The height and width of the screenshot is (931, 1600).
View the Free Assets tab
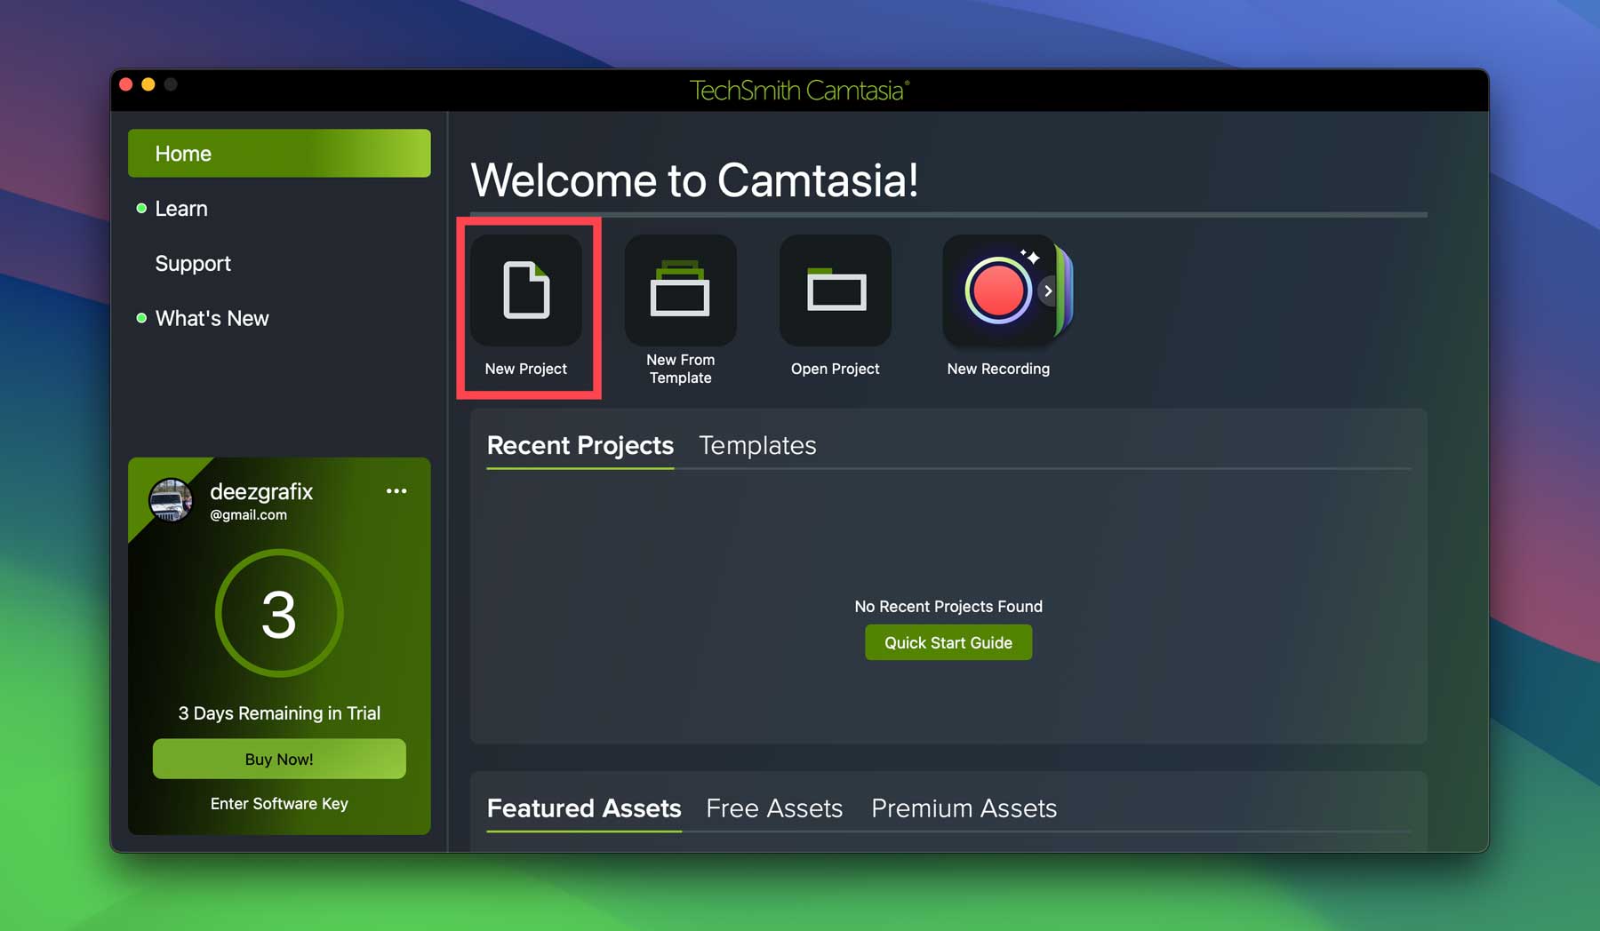click(773, 808)
